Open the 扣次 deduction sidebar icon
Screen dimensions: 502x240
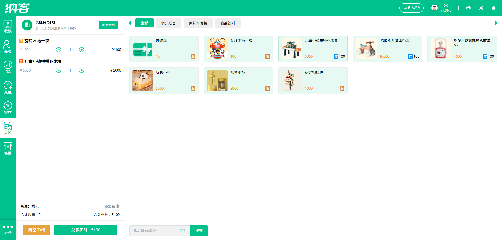(x=8, y=67)
